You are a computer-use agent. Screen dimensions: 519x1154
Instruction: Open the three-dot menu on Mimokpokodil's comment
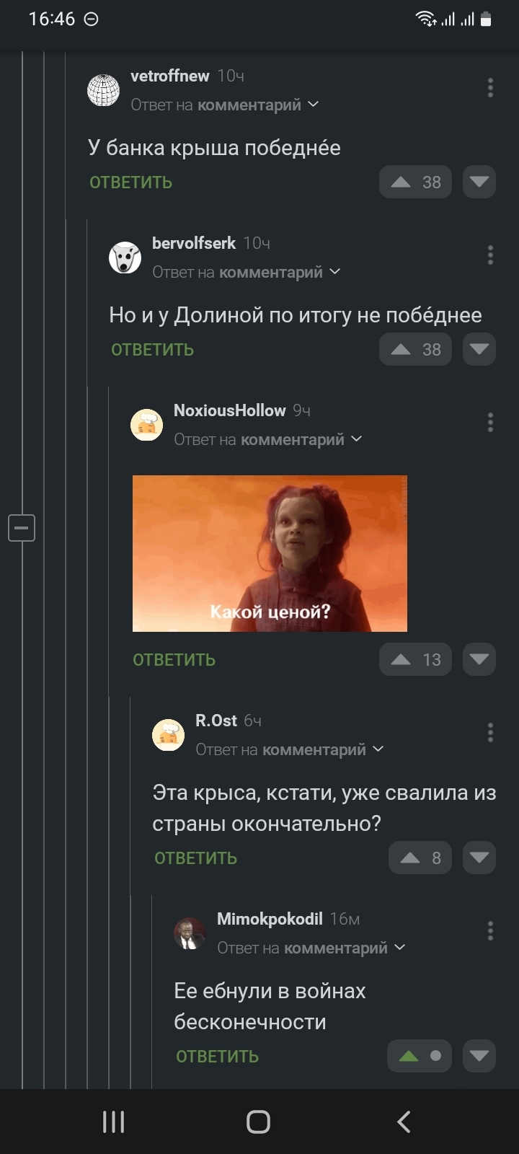tap(490, 931)
